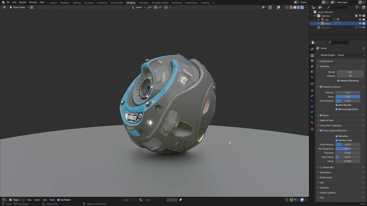Screen dimensions: 367x206
Task: Toggle viewport X-Ray mode
Action: 286,7
